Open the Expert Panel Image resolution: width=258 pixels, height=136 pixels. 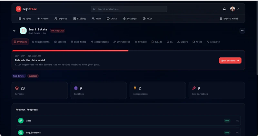pos(229,19)
